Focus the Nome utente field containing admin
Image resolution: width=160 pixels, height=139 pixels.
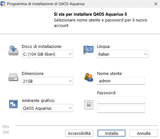pyautogui.click(x=121, y=81)
